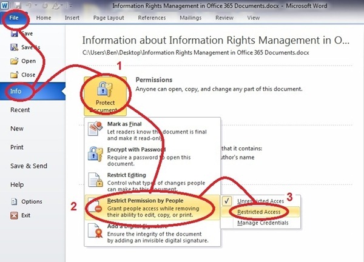Open the Review tab
This screenshot has width=364, height=262.
[224, 18]
